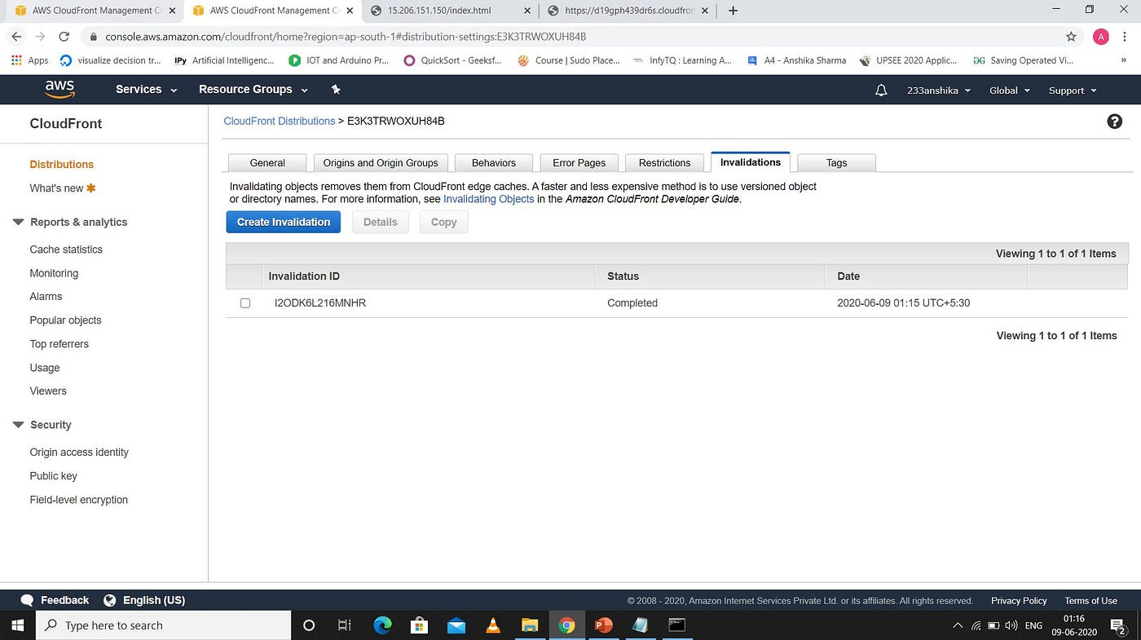This screenshot has height=640, width=1141.
Task: Open the Privacy Policy footer link
Action: (x=1019, y=601)
